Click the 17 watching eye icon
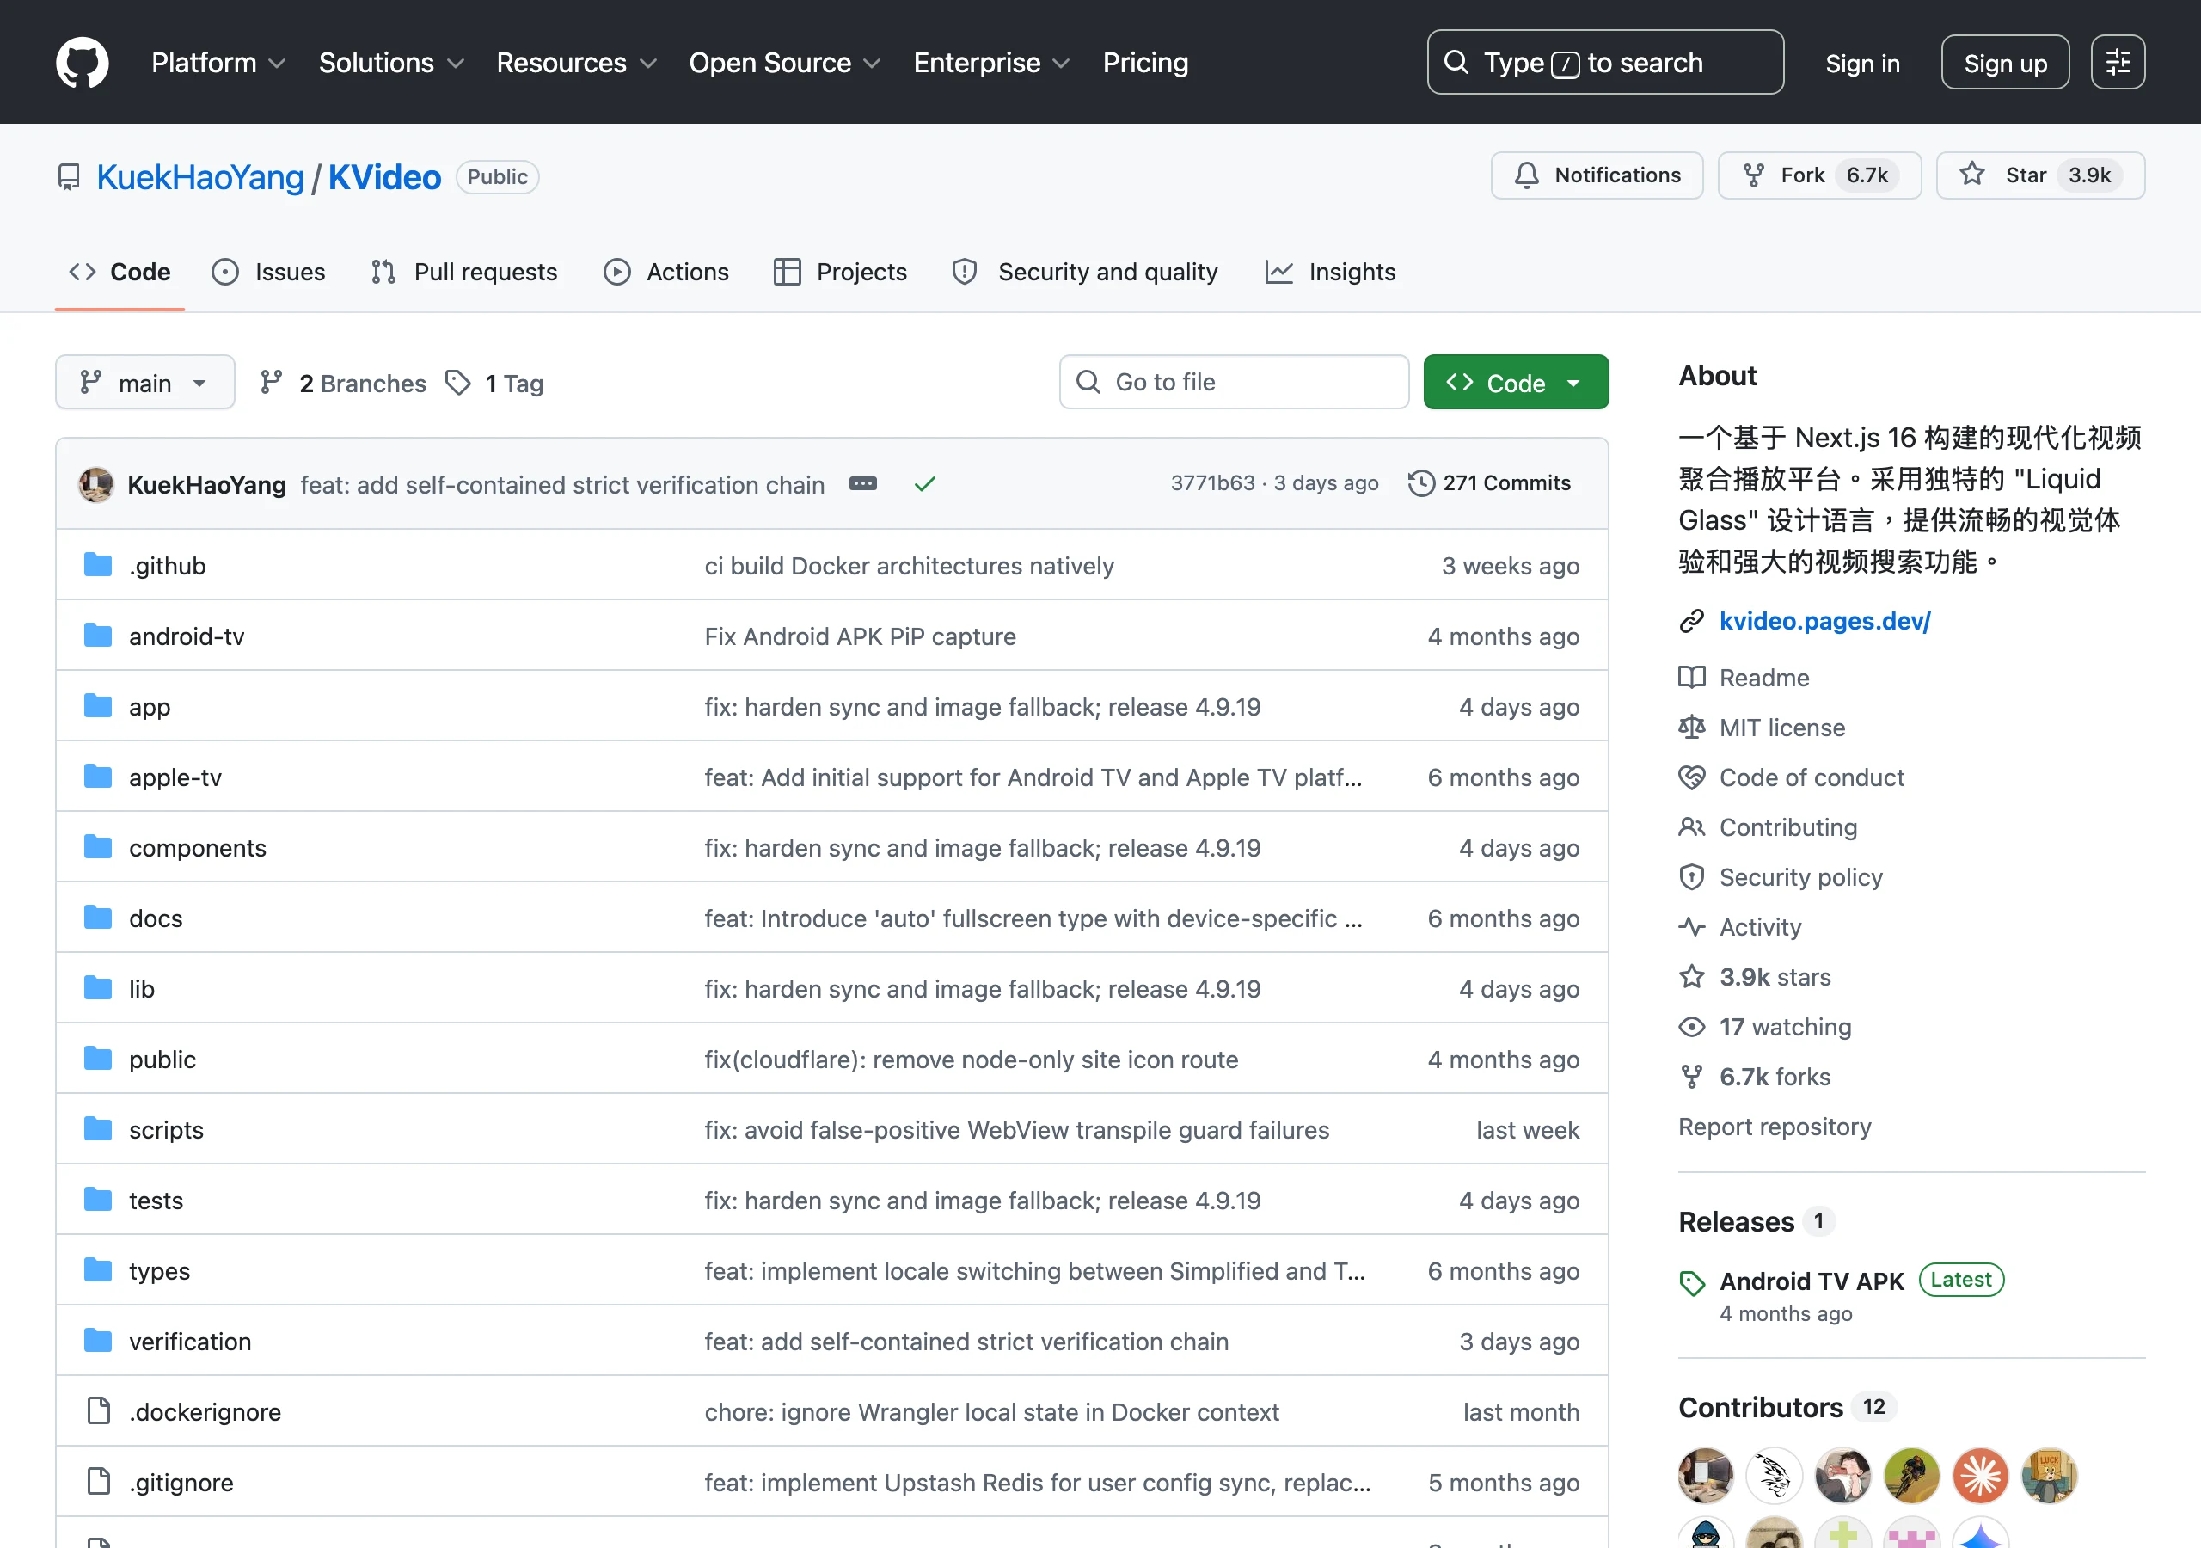Image resolution: width=2201 pixels, height=1548 pixels. tap(1691, 1026)
